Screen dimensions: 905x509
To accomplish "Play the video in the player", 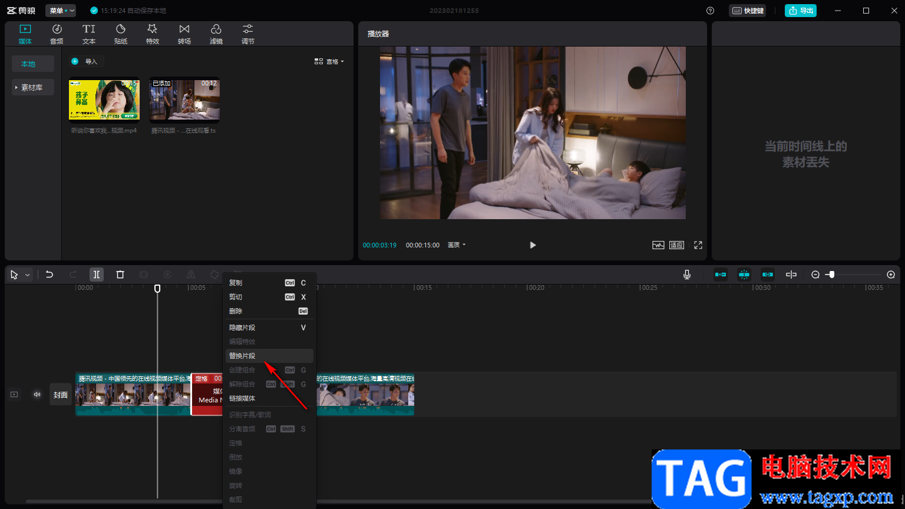I will click(x=533, y=245).
